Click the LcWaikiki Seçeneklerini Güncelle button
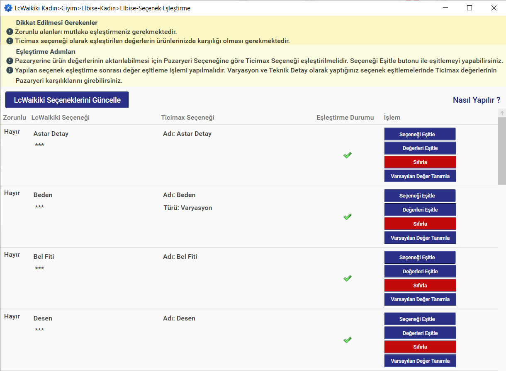The image size is (506, 371). (67, 100)
